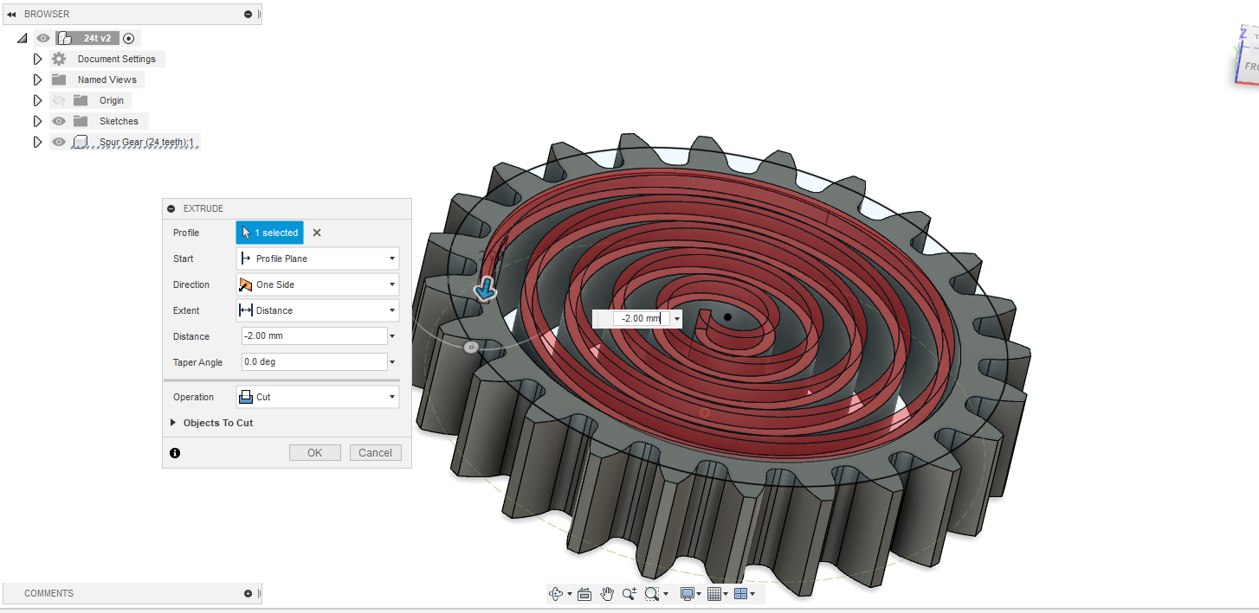Screen dimensions: 1259x613
Task: Show the Origin folder contents
Action: 37,99
